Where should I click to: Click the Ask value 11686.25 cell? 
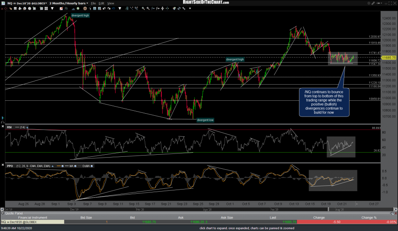pos(197,222)
